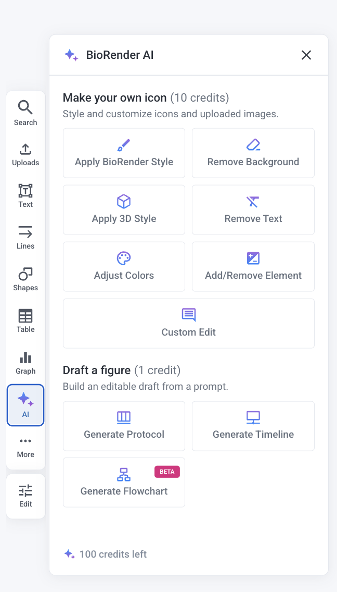The height and width of the screenshot is (592, 337).
Task: Open Adjust Colors tool
Action: coord(124,267)
